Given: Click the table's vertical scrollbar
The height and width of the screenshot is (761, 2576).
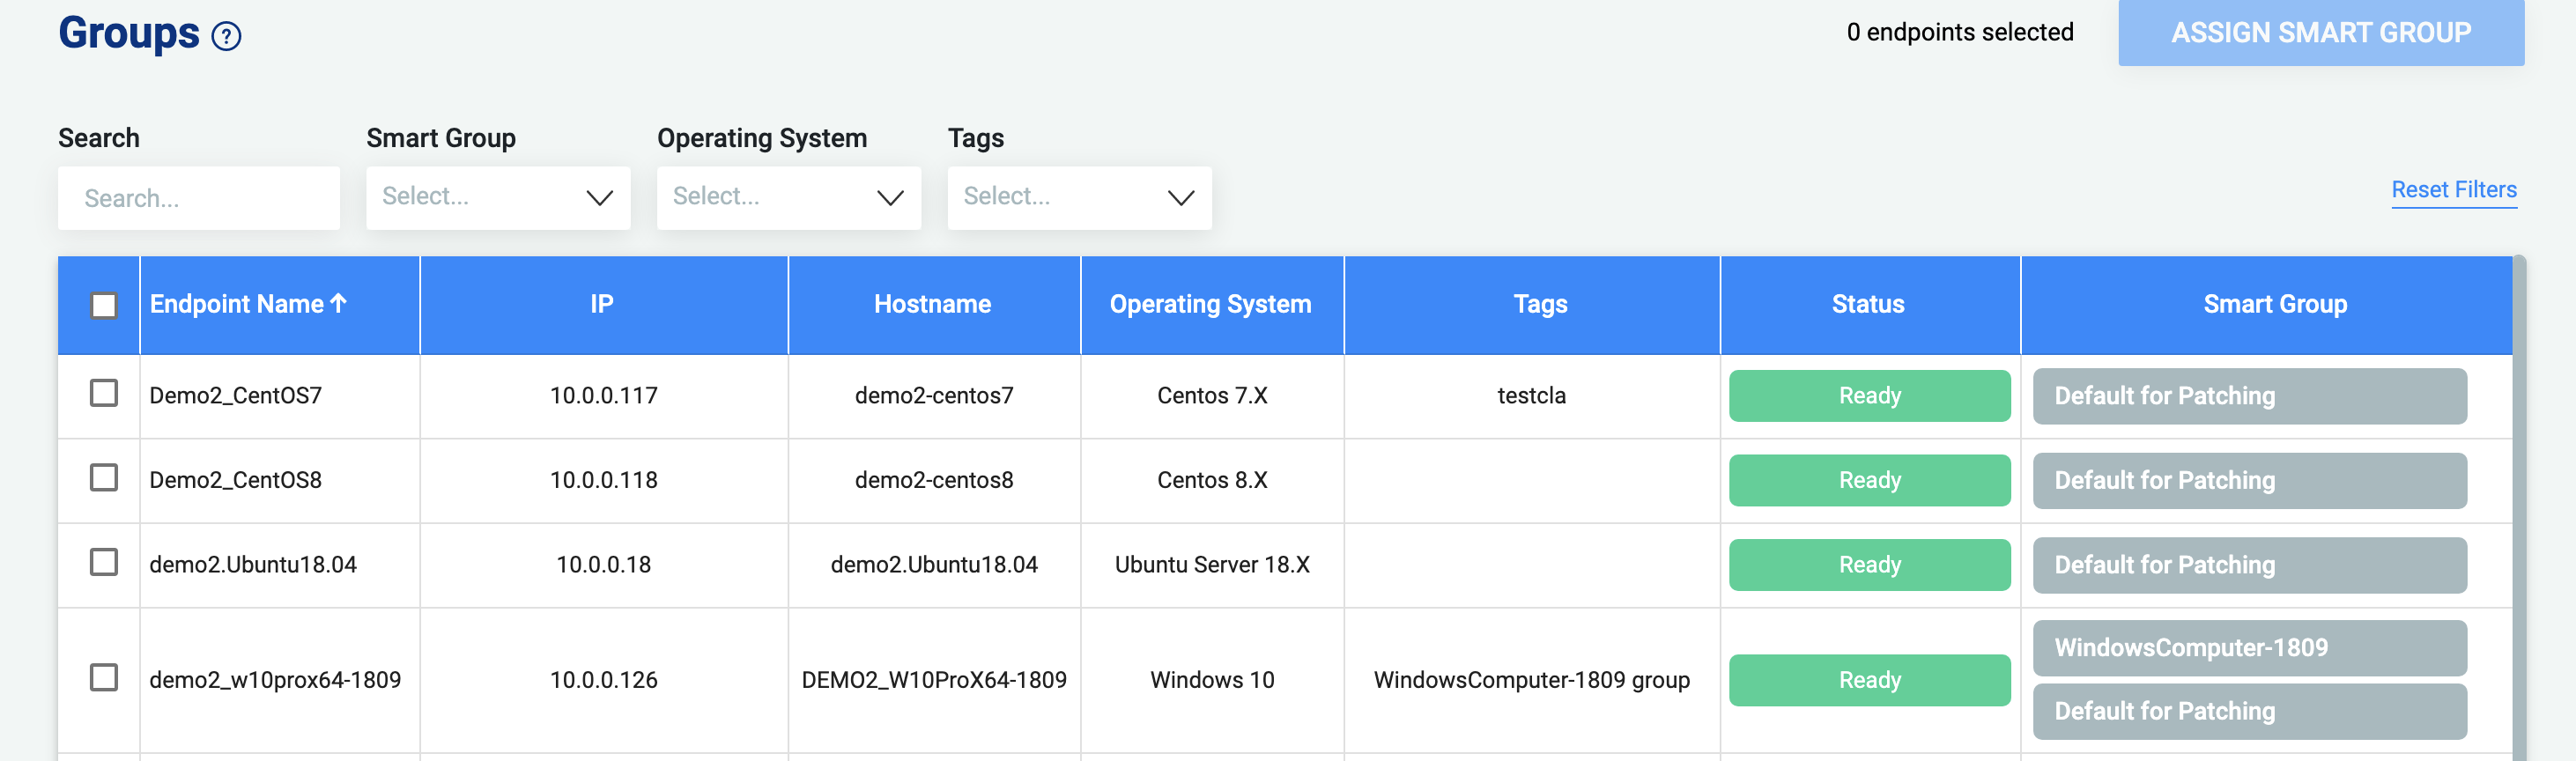Looking at the screenshot, I should coord(2519,508).
